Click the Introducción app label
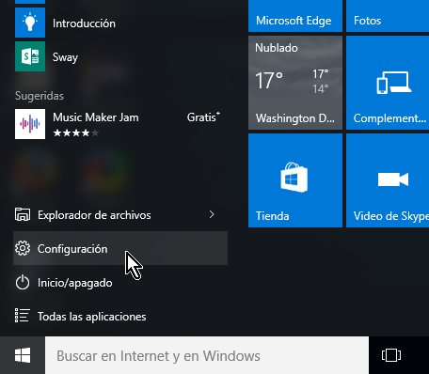Screen dimensions: 429x374 click(x=84, y=23)
